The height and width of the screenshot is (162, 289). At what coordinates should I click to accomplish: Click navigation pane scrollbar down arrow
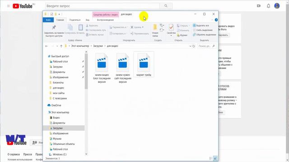click(86, 154)
